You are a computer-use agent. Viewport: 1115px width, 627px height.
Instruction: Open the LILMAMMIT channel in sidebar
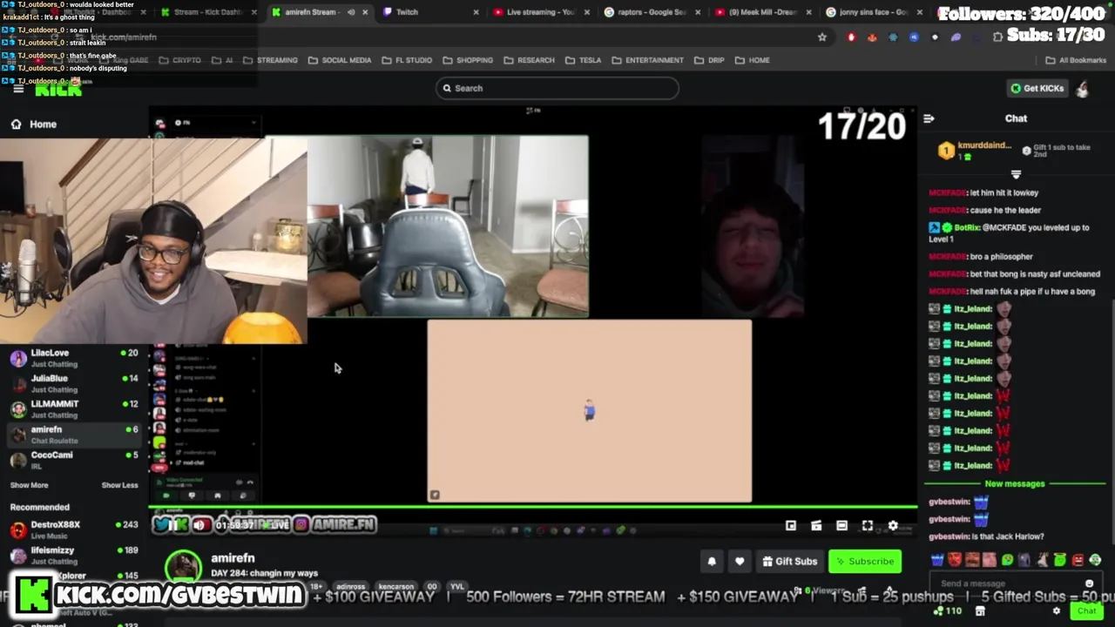pyautogui.click(x=74, y=408)
